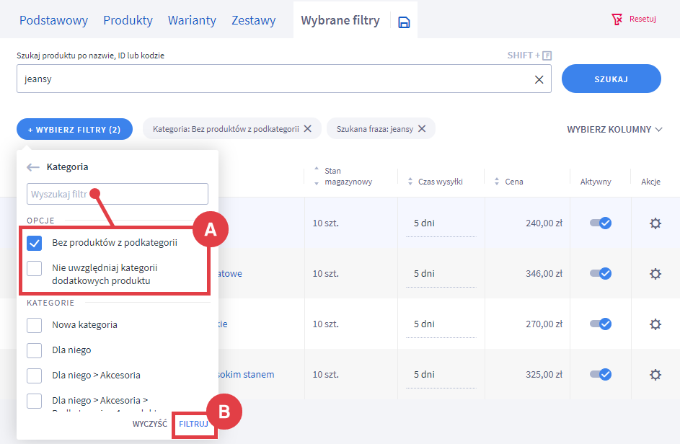
Task: Clear the jeansy search field with X
Action: coord(539,79)
